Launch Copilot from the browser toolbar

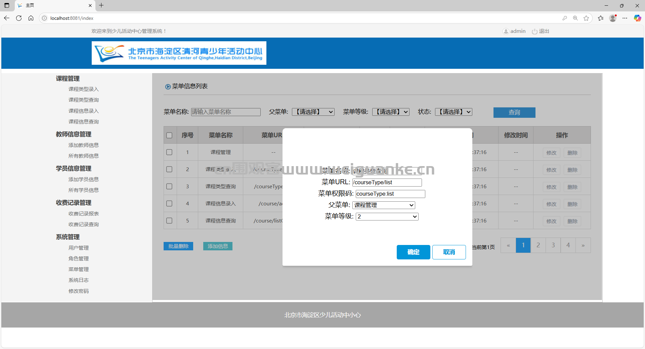point(637,18)
